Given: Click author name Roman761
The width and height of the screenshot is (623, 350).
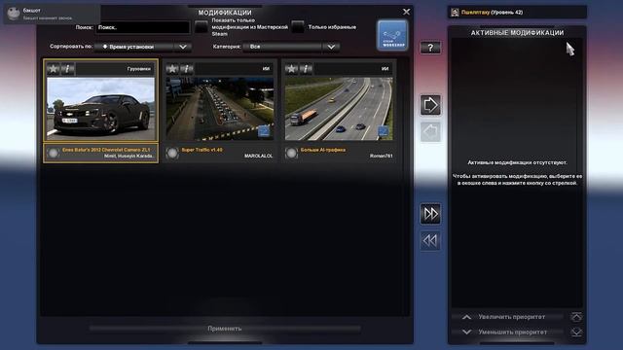Looking at the screenshot, I should (381, 156).
